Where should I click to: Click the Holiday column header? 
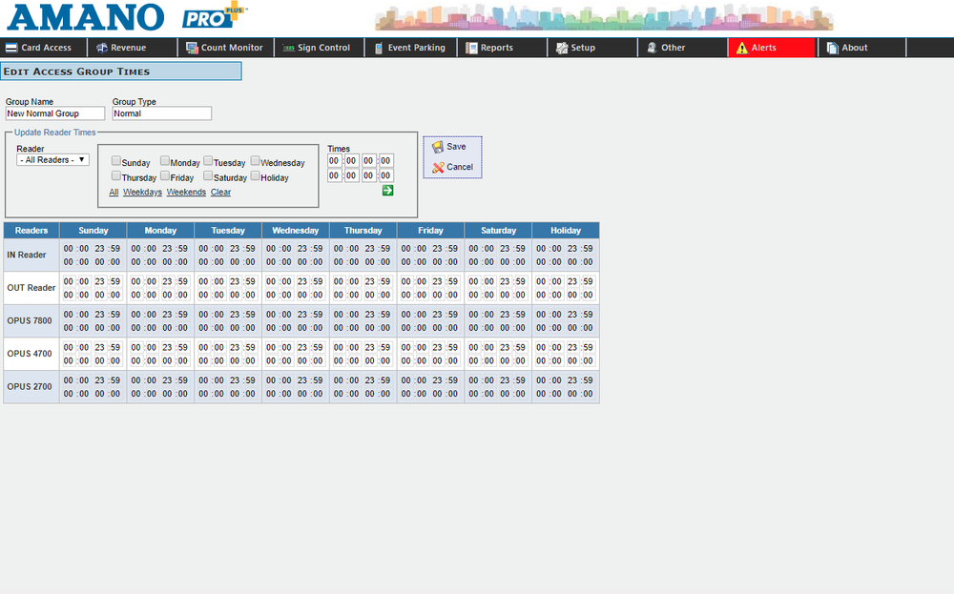(x=566, y=231)
